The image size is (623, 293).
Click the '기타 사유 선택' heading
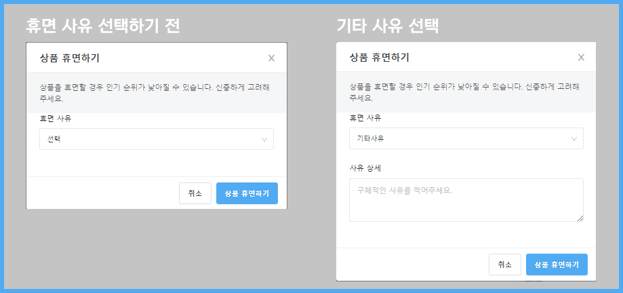(388, 26)
